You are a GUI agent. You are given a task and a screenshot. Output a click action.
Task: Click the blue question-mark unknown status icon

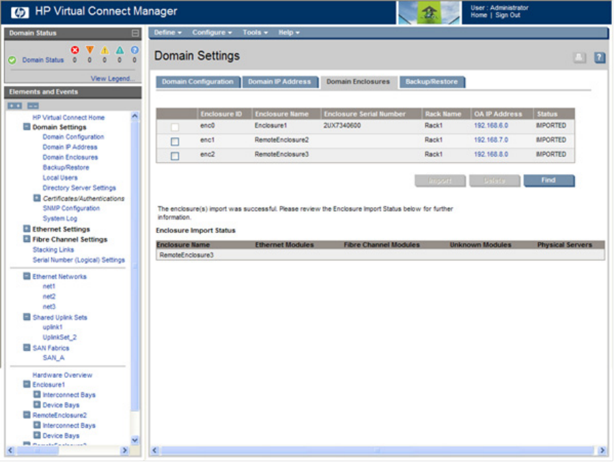point(135,50)
